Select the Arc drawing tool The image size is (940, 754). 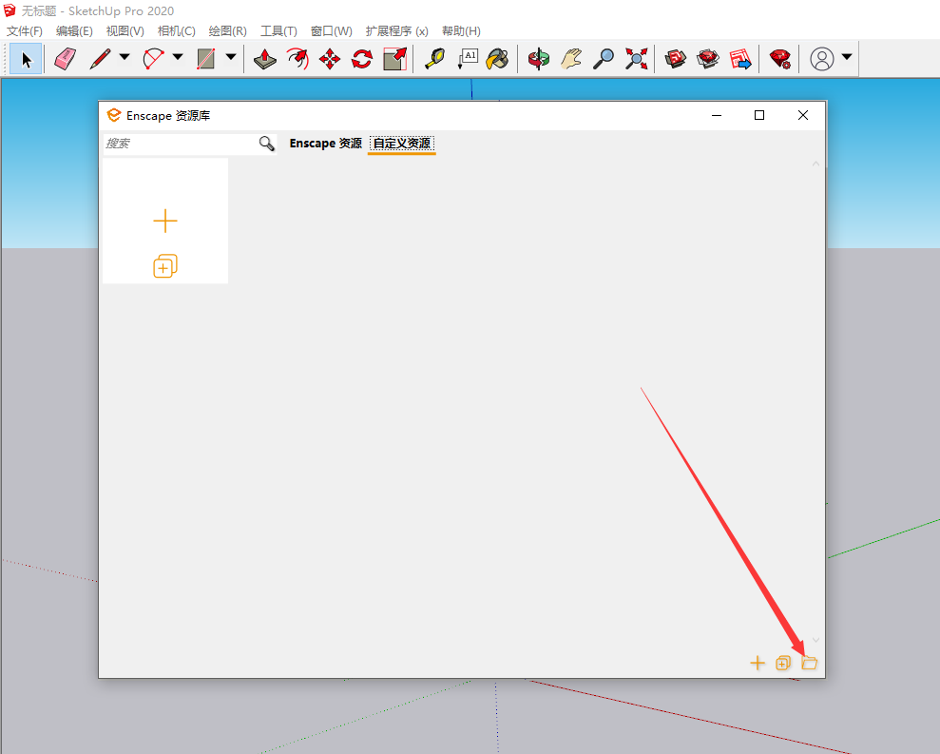click(153, 59)
